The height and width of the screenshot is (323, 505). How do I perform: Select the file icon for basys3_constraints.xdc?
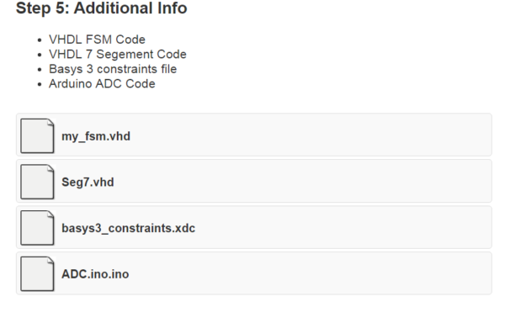(x=37, y=228)
